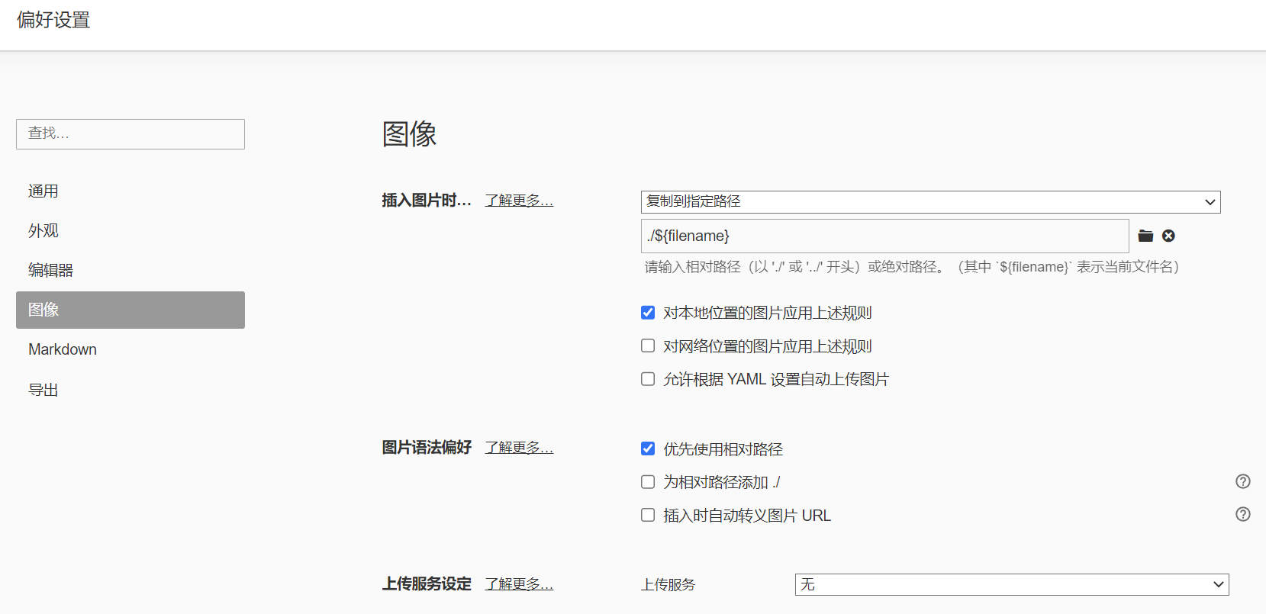Select Markdown in the sidebar

pyautogui.click(x=63, y=349)
